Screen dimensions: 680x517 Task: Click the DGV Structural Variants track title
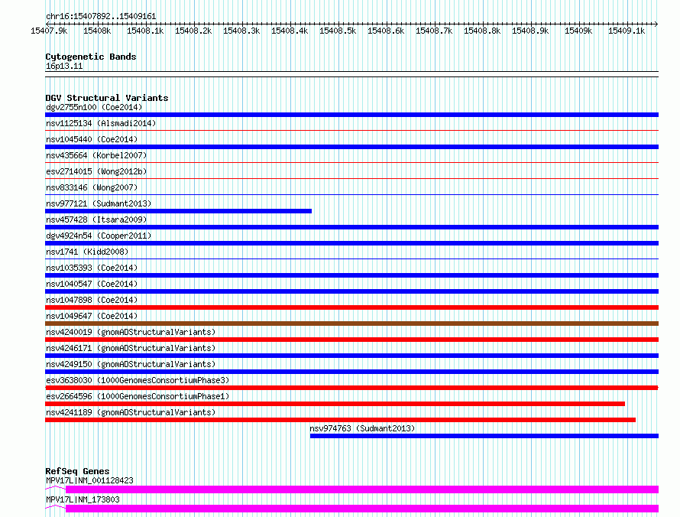pos(107,98)
